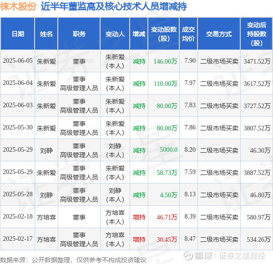Click the holding value 534.26万
The image size is (273, 264).
click(258, 239)
